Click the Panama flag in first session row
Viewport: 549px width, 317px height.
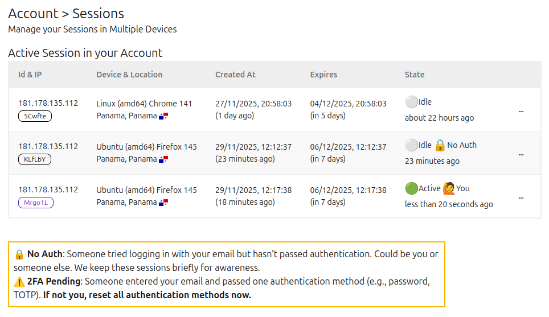[164, 116]
